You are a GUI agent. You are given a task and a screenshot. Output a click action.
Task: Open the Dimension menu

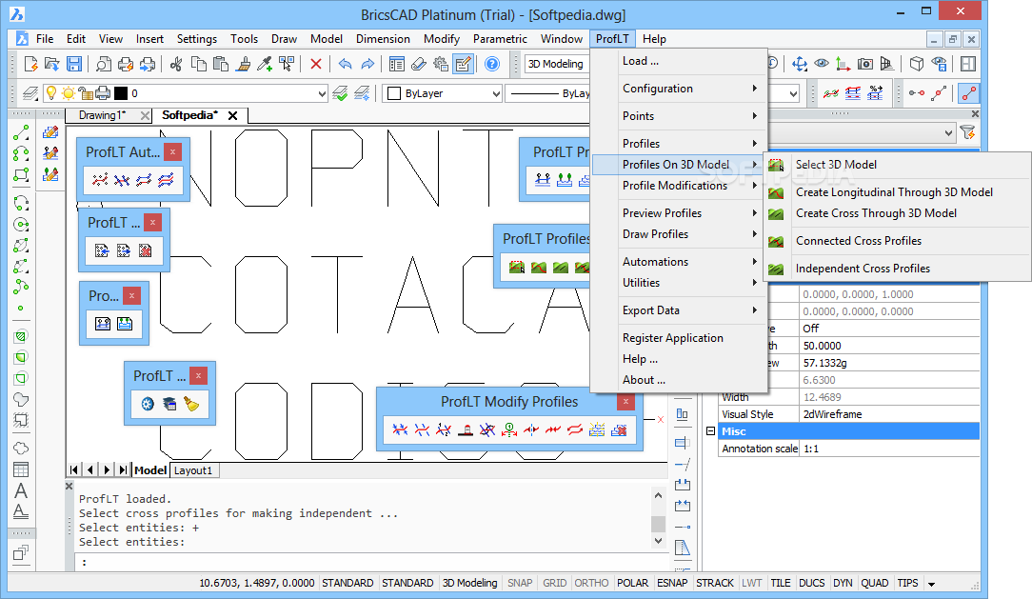(383, 39)
